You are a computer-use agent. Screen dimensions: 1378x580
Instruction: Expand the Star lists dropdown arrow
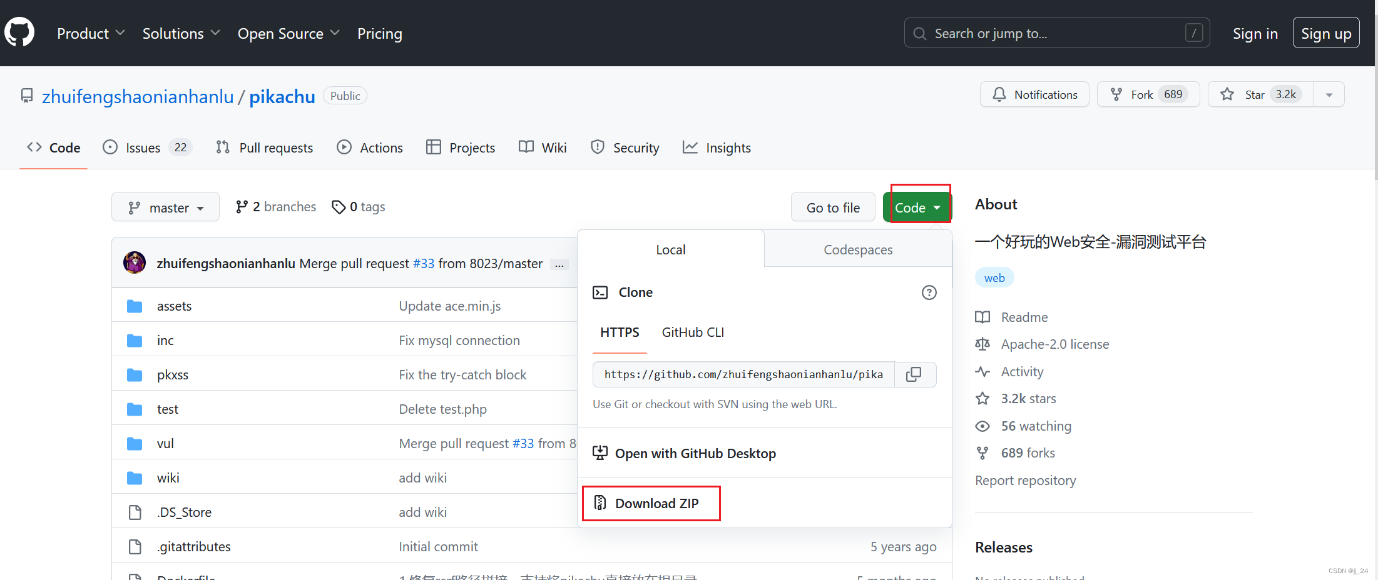click(x=1329, y=94)
